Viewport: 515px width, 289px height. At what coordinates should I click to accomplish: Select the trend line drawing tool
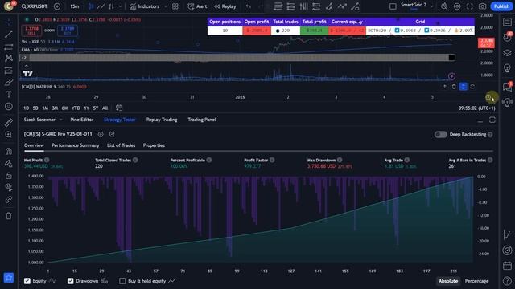point(9,34)
